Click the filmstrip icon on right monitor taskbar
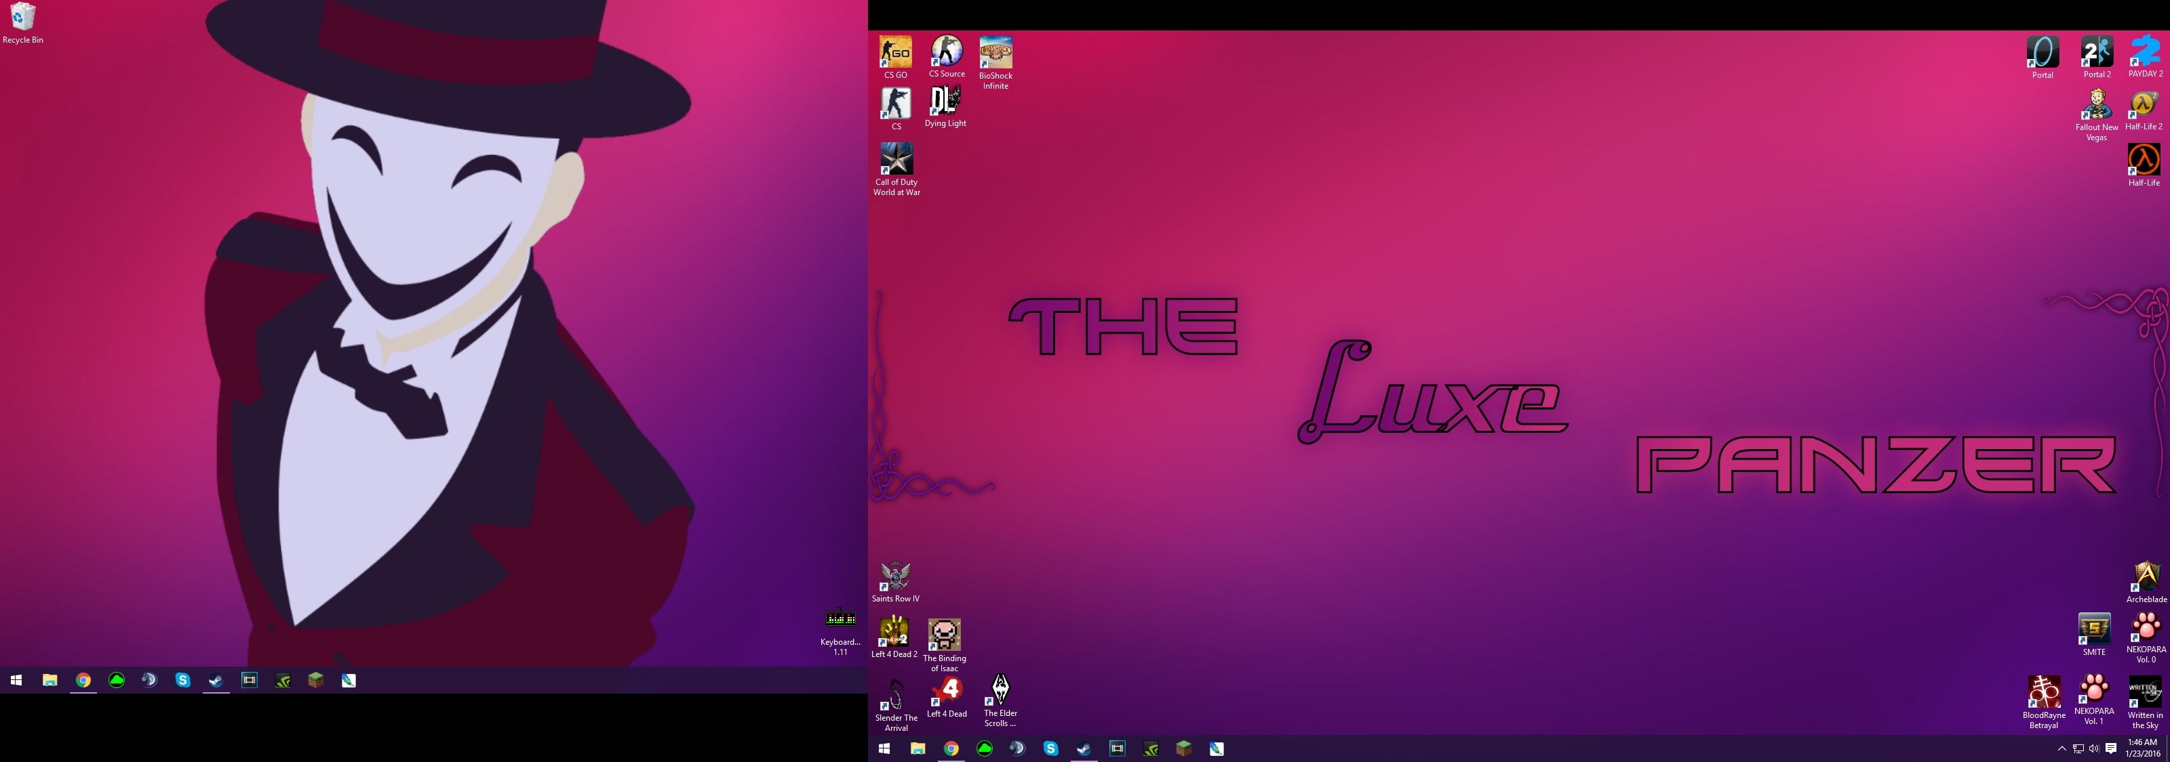This screenshot has height=762, width=2170. (x=1117, y=748)
